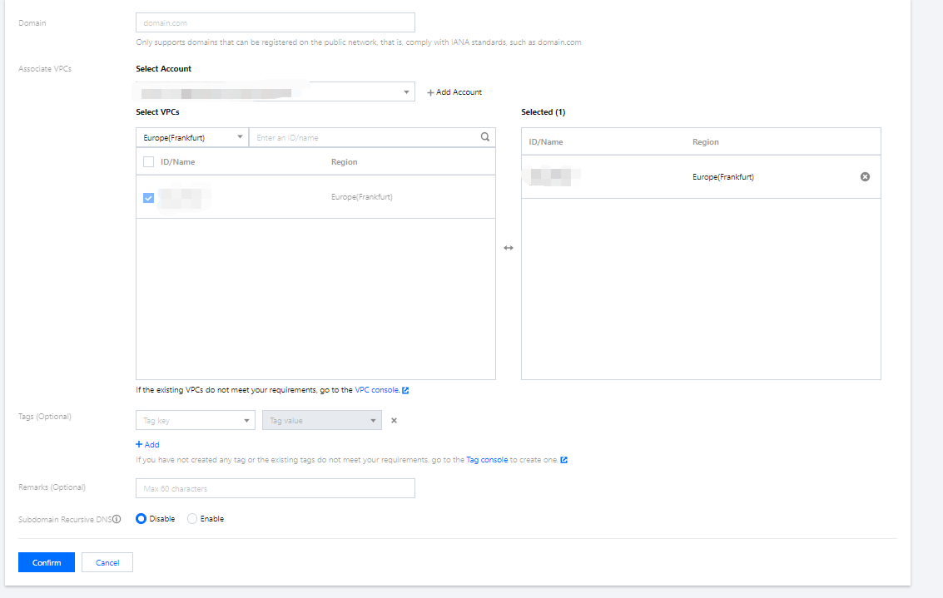The image size is (943, 598).
Task: Open the Tag console link
Action: tap(487, 460)
